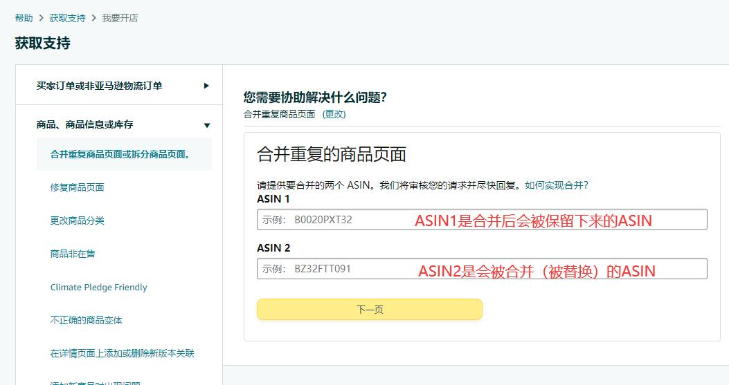Viewport: 729px width, 385px height.
Task: Collapse the 商品、商品信息或库存 section arrow
Action: coord(206,125)
